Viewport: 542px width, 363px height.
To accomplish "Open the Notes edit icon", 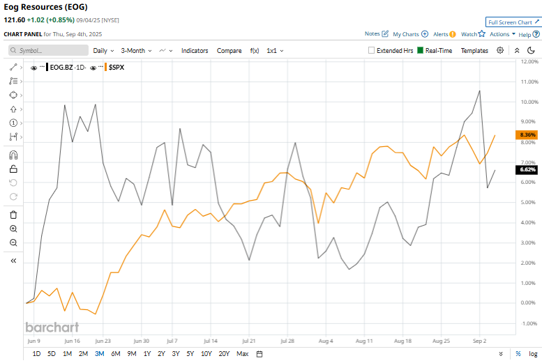I will [x=385, y=34].
